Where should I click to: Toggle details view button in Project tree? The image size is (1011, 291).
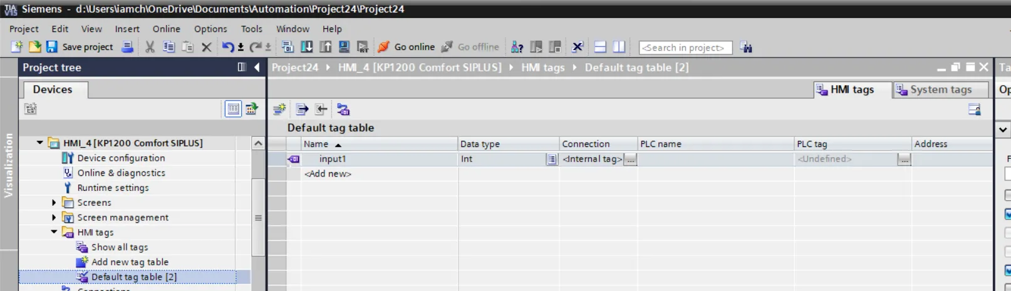click(233, 109)
